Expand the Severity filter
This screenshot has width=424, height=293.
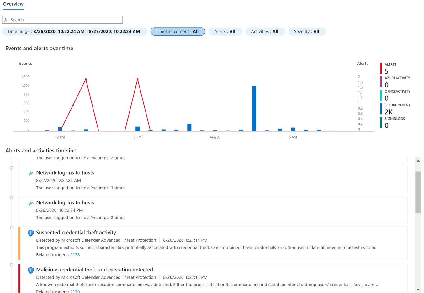(x=307, y=32)
